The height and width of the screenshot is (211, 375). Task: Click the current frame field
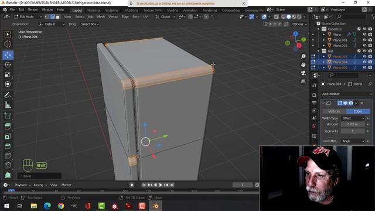(243, 185)
